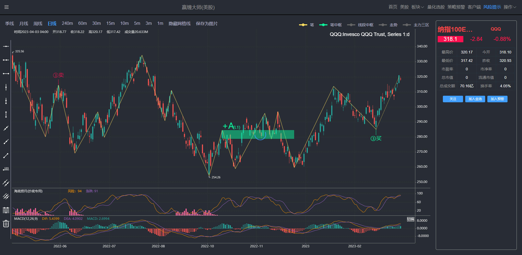The height and width of the screenshot is (255, 522).
Task: Select the 123 price label tool
Action: point(6,169)
